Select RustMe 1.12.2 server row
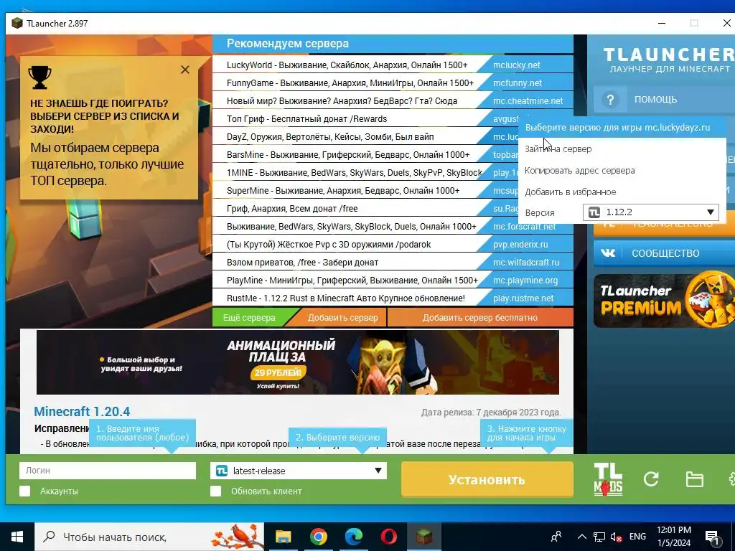The image size is (735, 551). click(x=345, y=298)
